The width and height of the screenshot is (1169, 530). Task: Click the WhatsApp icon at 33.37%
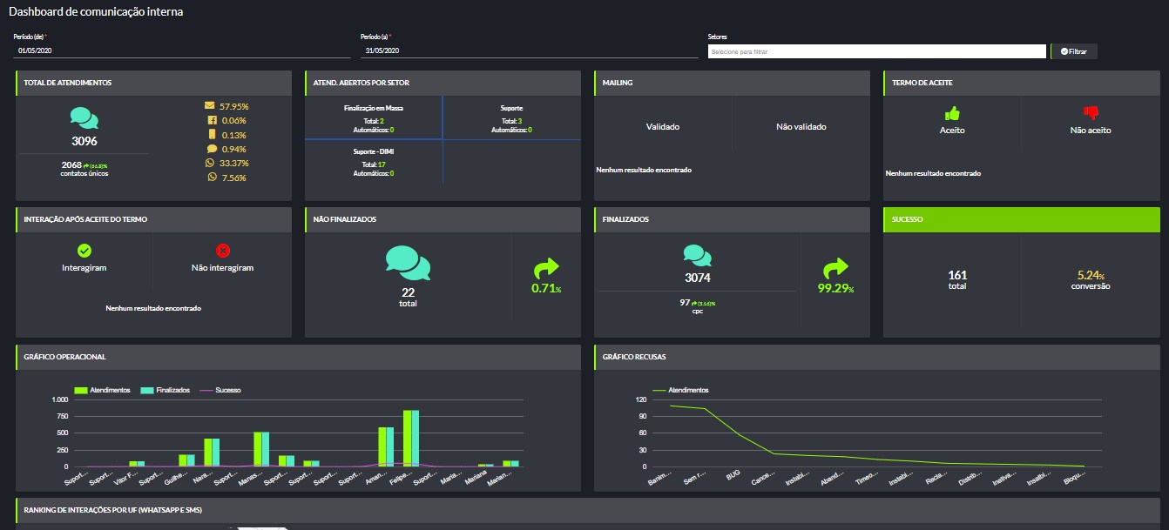[209, 163]
